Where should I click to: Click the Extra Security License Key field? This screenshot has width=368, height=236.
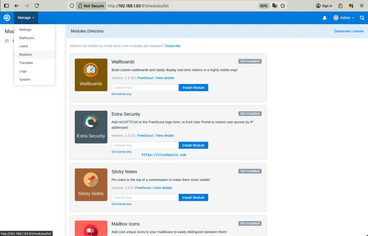tap(144, 145)
